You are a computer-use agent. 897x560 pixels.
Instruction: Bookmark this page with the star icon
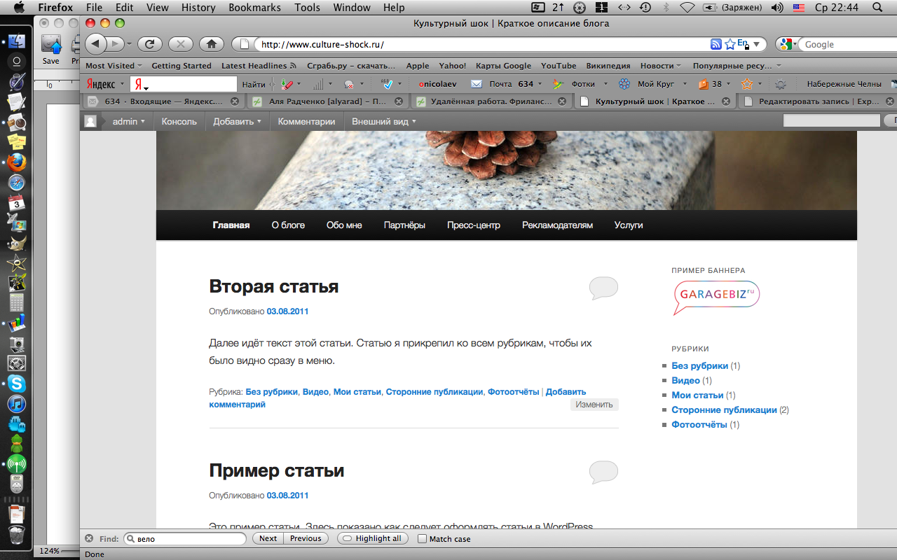pos(730,44)
